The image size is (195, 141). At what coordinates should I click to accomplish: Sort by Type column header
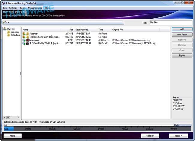point(104,30)
